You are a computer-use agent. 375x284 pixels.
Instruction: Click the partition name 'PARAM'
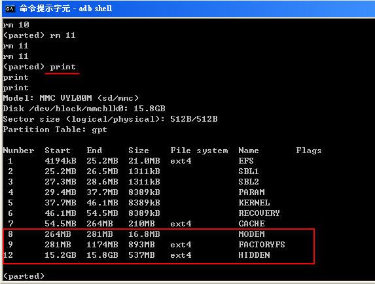point(251,192)
